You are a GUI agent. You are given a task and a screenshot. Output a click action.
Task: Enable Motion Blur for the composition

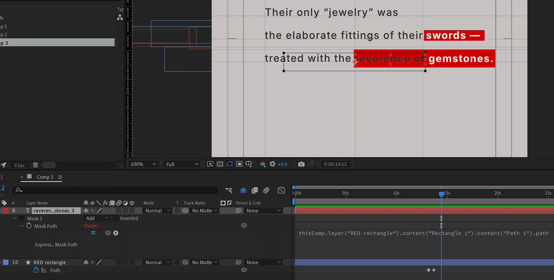(x=266, y=190)
